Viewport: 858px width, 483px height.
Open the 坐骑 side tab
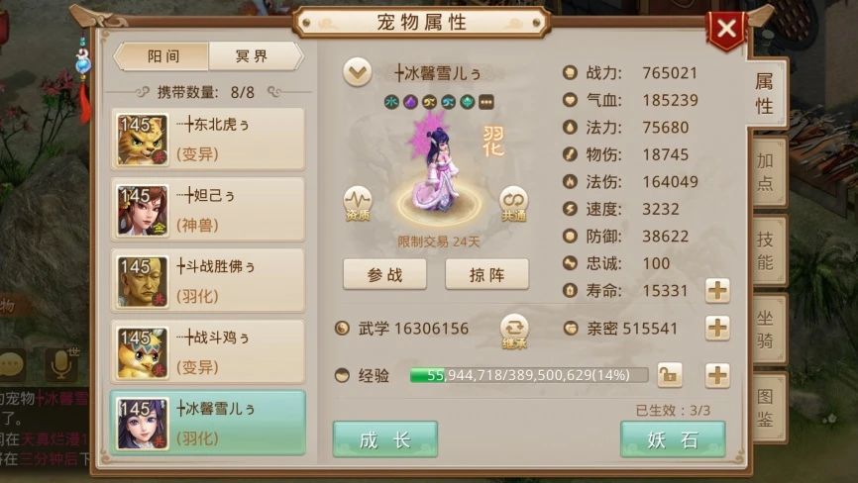pos(767,329)
